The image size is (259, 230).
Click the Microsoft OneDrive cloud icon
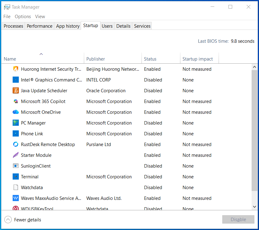point(16,112)
